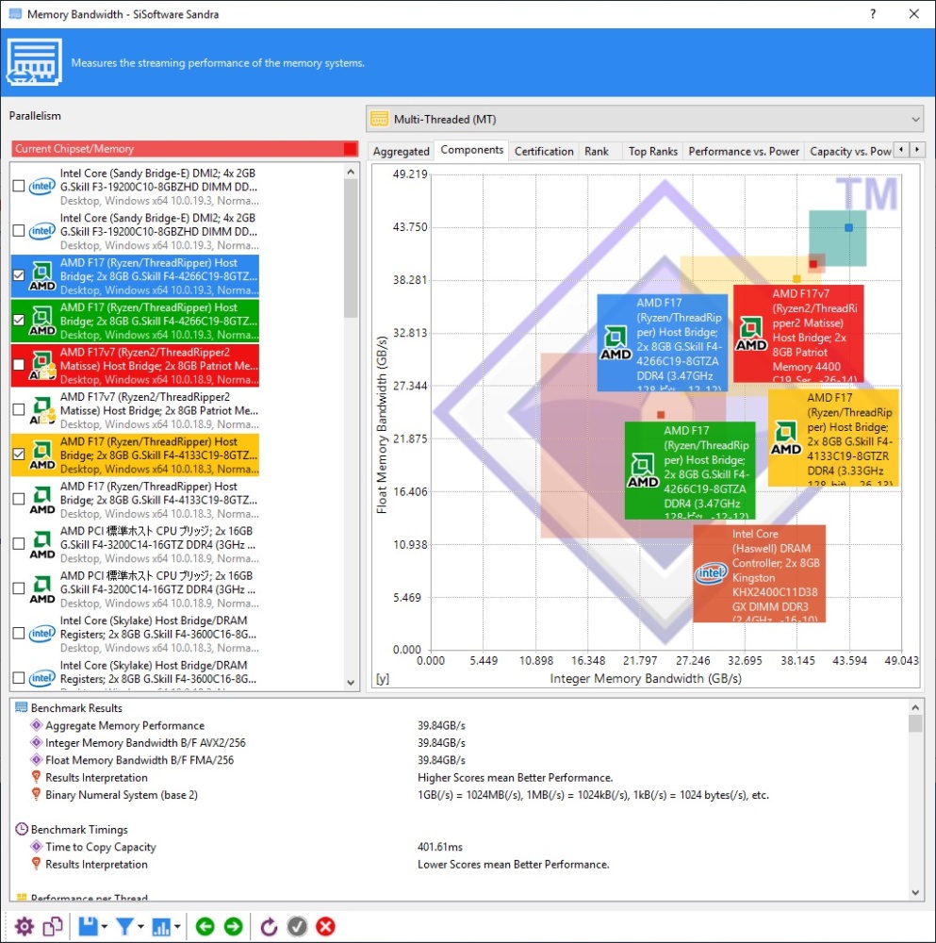Go forward with the green right arrow
The width and height of the screenshot is (936, 943).
point(233,926)
